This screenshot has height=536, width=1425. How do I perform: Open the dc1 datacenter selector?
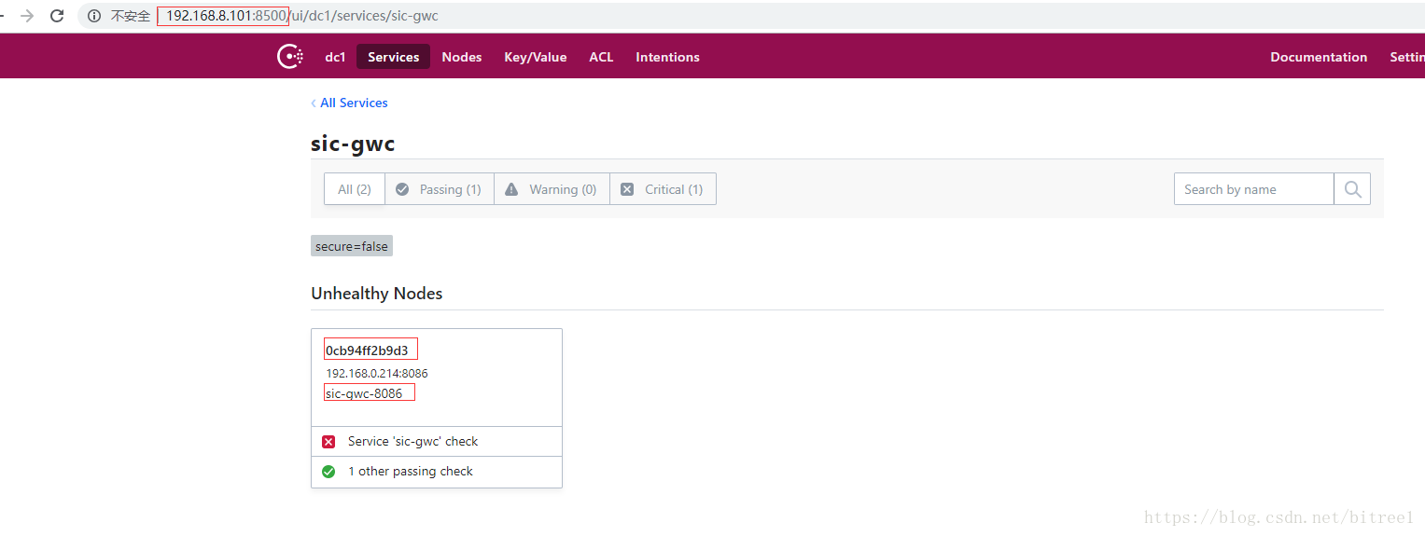click(x=335, y=57)
